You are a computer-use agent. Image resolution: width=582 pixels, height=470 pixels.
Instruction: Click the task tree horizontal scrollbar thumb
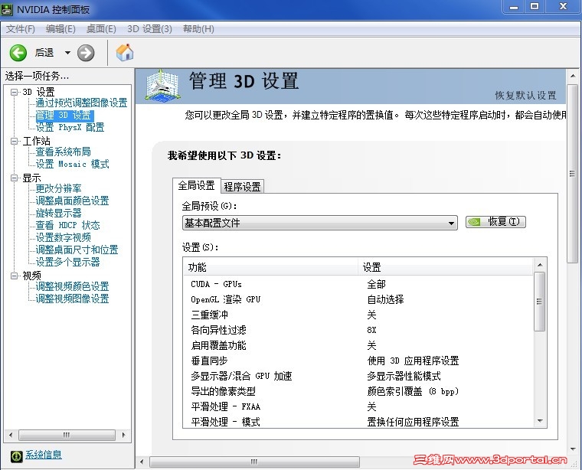click(67, 435)
